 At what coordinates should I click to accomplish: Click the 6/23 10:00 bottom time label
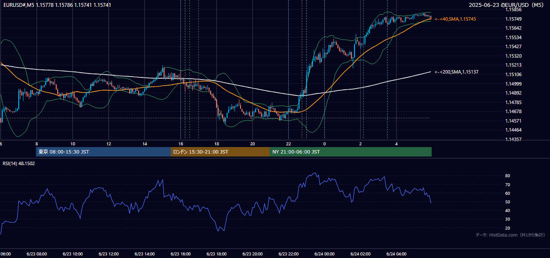(73, 254)
